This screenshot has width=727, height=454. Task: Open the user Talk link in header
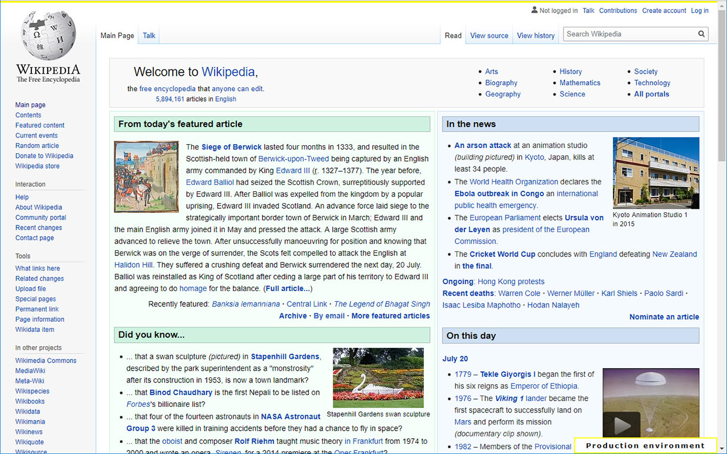pyautogui.click(x=588, y=10)
